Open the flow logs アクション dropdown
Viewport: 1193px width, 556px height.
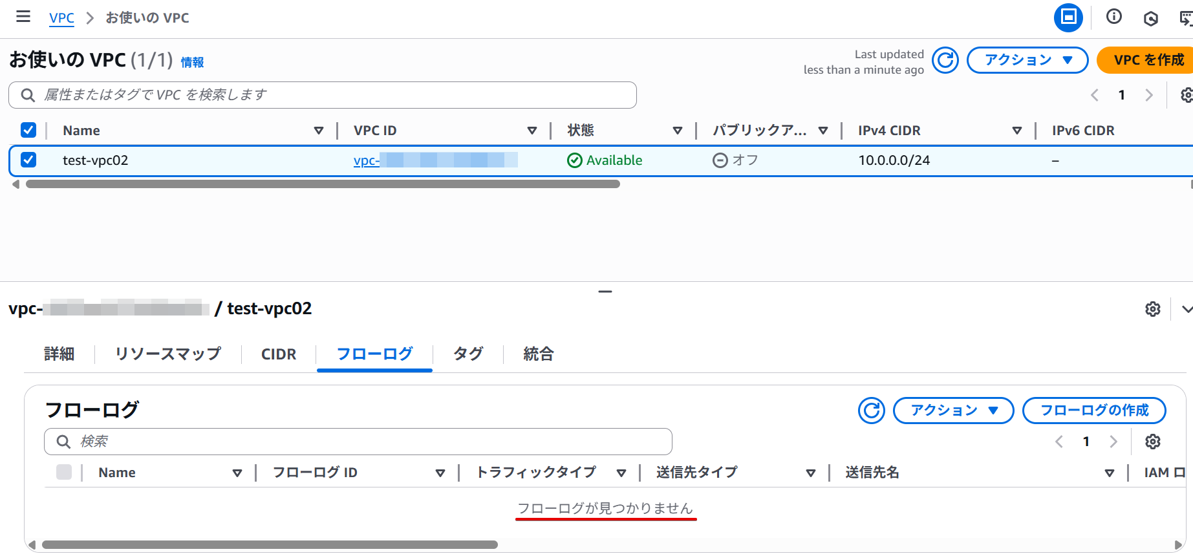(953, 411)
